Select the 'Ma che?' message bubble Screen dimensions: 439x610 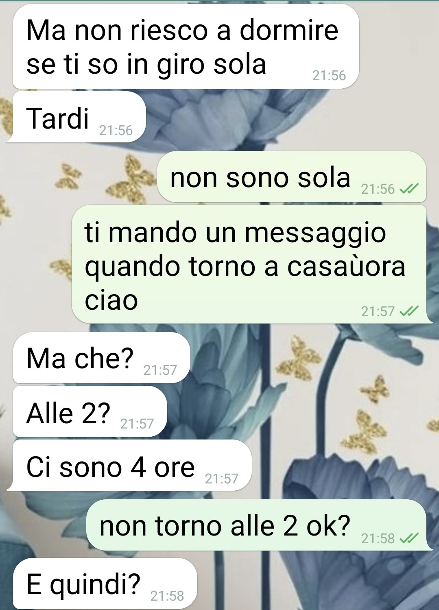click(x=102, y=358)
